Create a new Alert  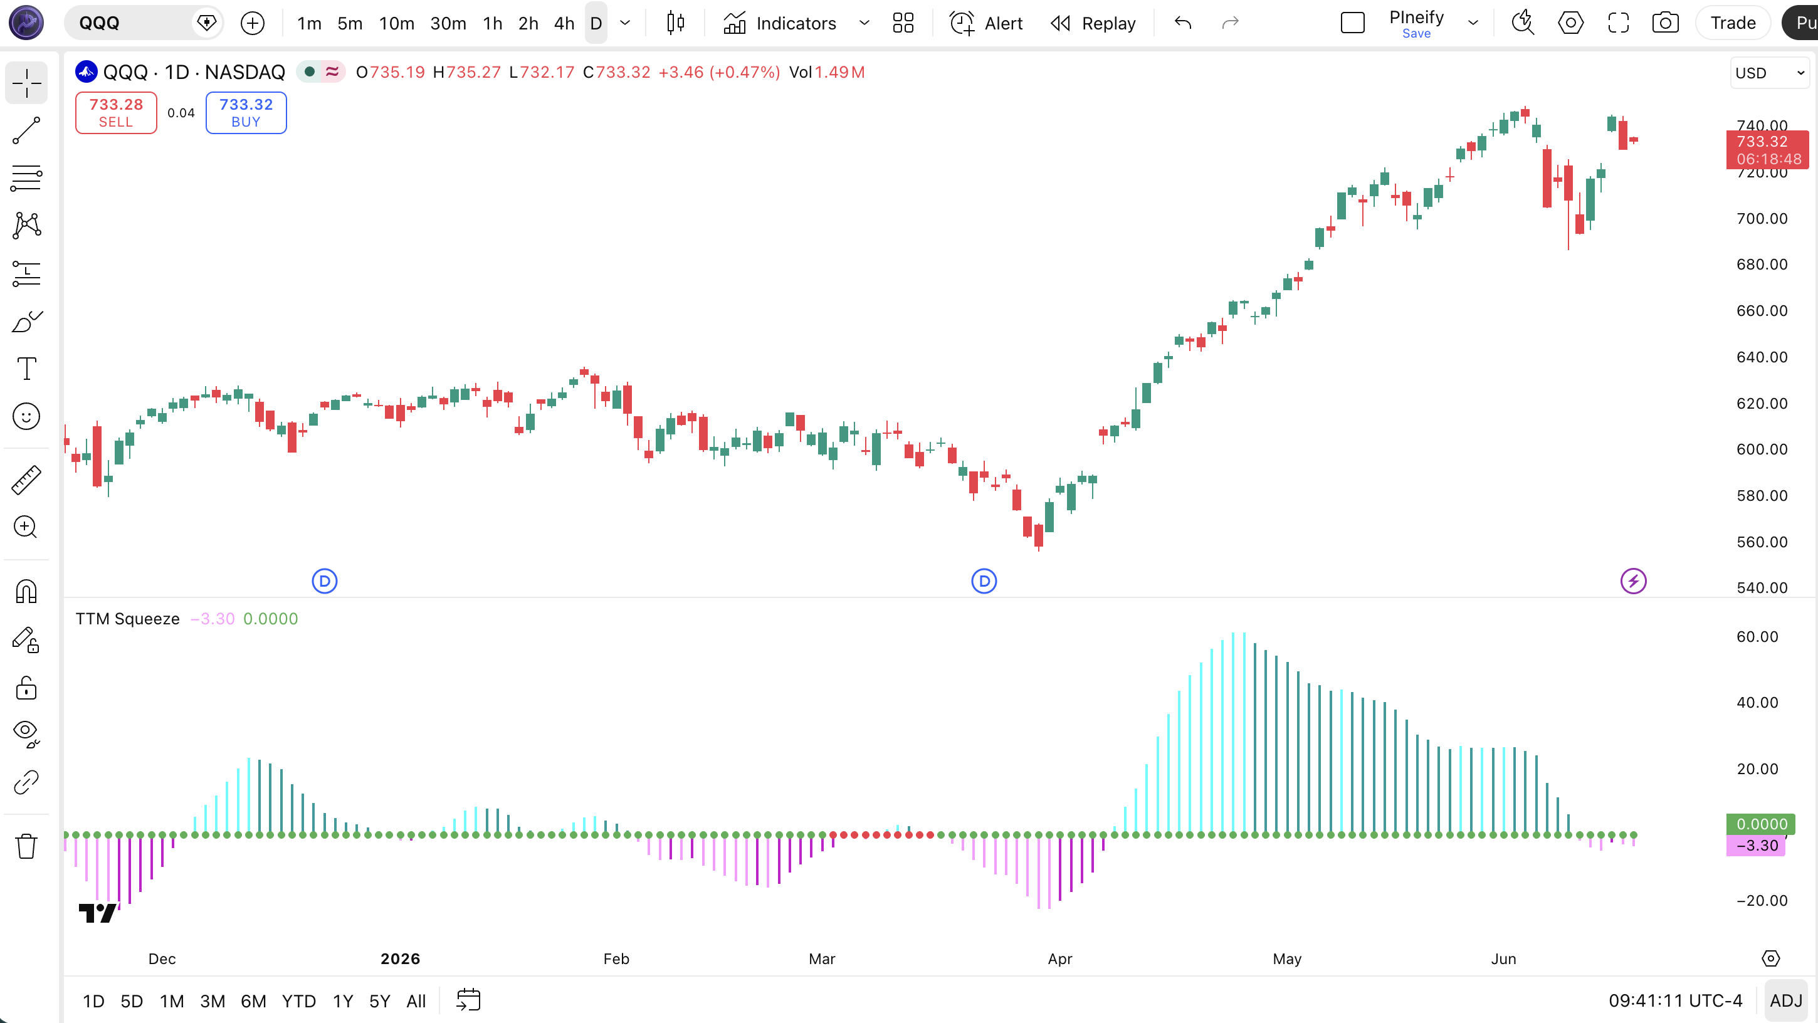pyautogui.click(x=986, y=23)
